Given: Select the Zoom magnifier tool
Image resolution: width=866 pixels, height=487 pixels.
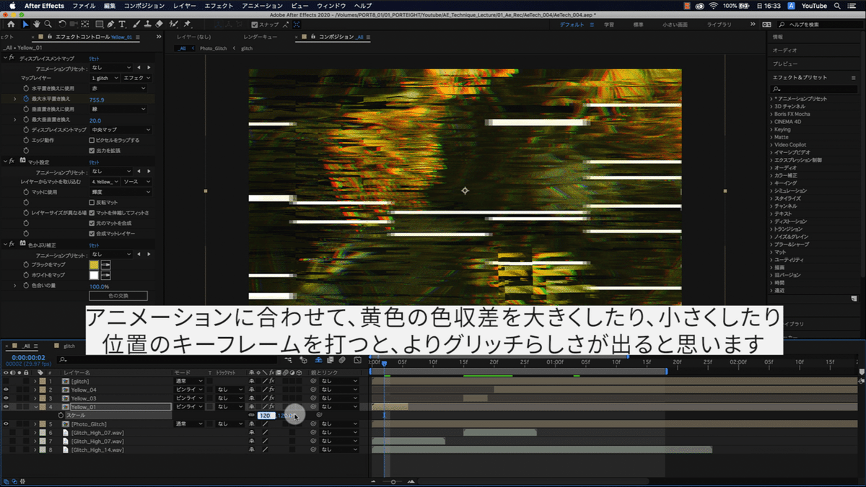Looking at the screenshot, I should (x=49, y=24).
